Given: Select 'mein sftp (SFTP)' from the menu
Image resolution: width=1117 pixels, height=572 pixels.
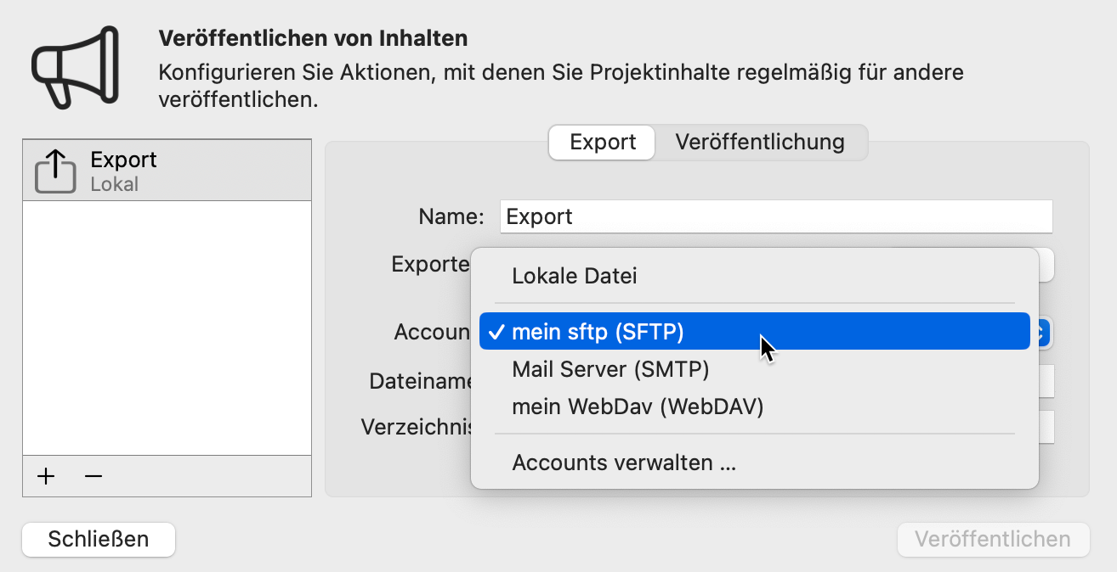Looking at the screenshot, I should (x=595, y=331).
